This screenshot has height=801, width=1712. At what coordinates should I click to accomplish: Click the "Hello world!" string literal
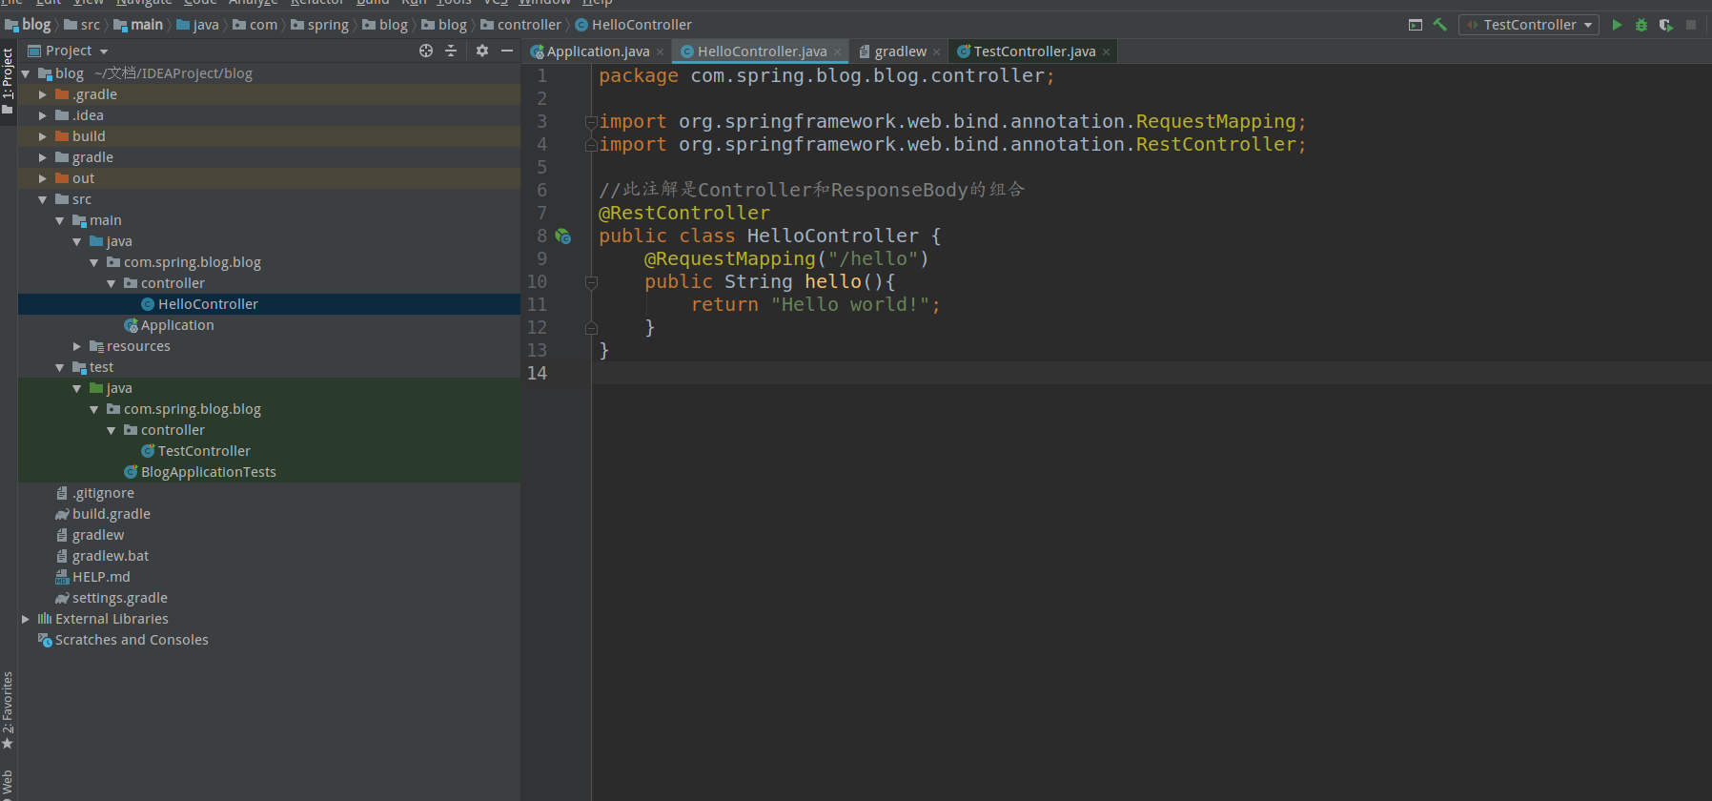point(850,305)
